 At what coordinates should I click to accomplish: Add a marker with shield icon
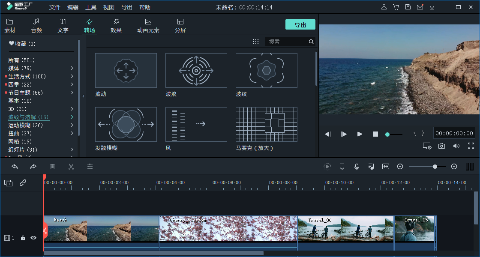(x=342, y=167)
